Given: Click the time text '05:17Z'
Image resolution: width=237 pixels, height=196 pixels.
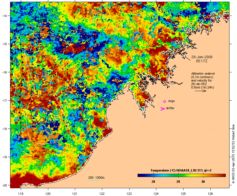Looking at the screenshot, I should coord(202,61).
